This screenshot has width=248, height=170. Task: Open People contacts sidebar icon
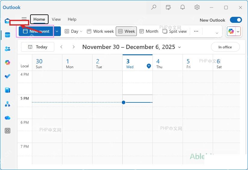click(x=8, y=49)
